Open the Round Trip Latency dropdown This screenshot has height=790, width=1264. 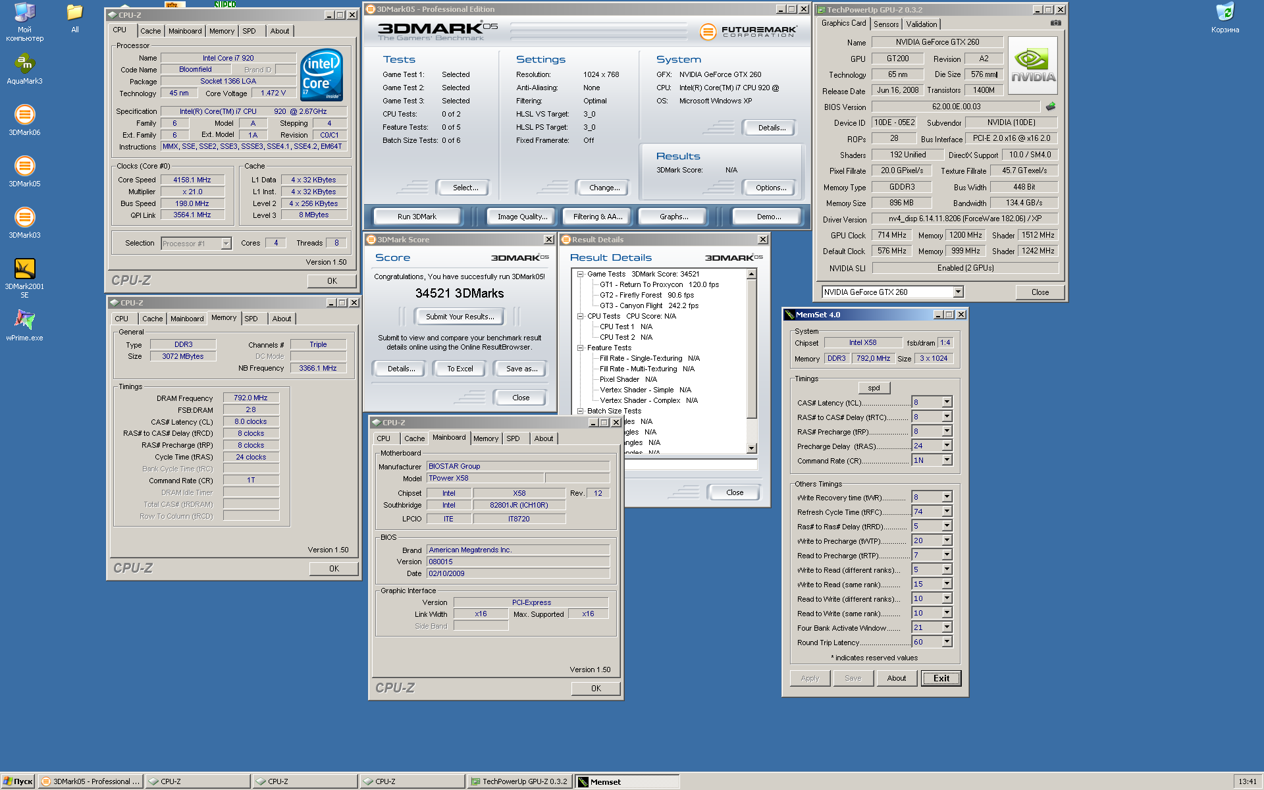[947, 642]
